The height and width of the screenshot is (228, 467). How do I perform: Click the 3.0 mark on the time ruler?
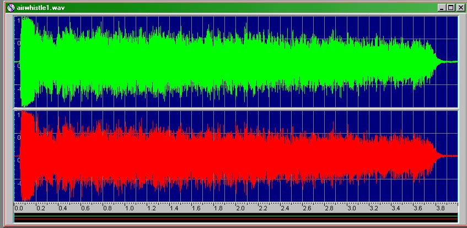click(x=352, y=208)
